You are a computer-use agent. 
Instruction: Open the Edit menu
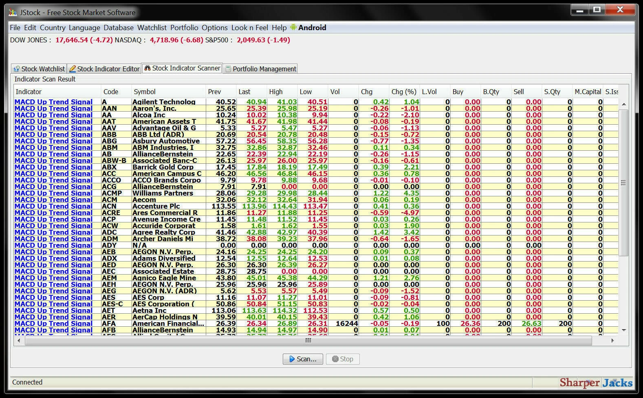(30, 28)
